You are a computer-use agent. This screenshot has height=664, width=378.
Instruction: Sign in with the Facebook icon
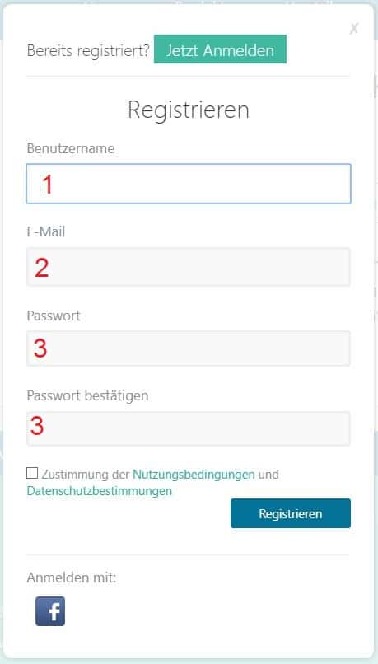[x=50, y=611]
